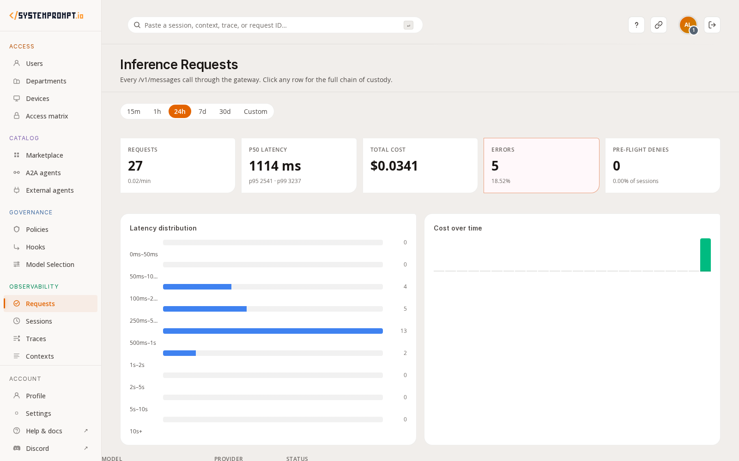Open the Departments page
Image resolution: width=739 pixels, height=461 pixels.
[51, 81]
